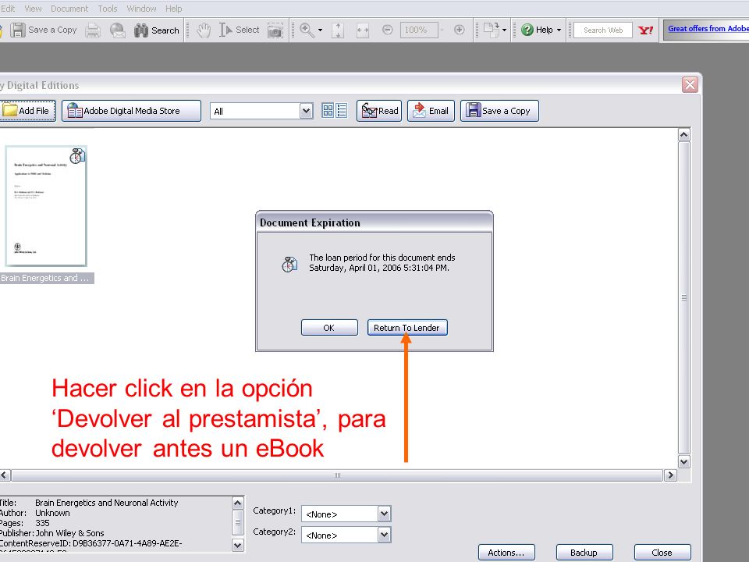
Task: Click the Zoom Out minus button
Action: (388, 30)
